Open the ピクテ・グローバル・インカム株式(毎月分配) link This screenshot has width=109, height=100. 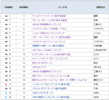(52, 54)
